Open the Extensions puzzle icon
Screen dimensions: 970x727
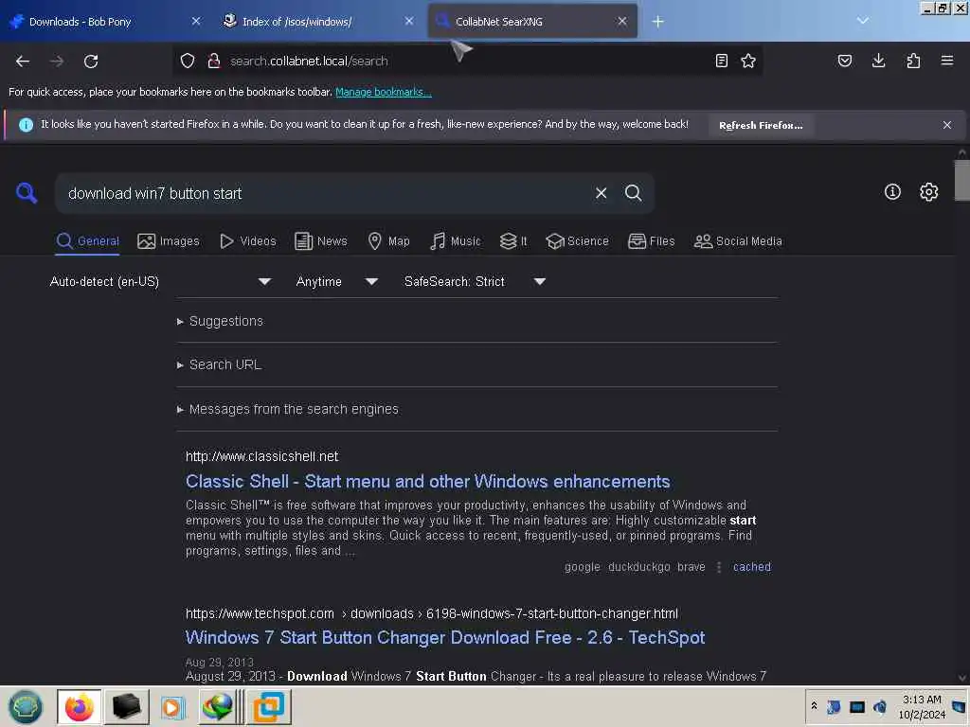pos(913,61)
